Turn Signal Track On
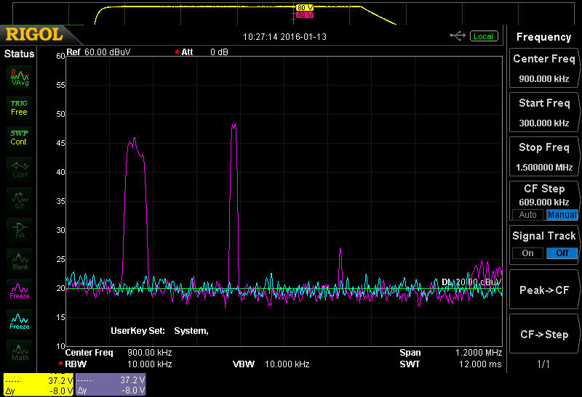Image resolution: width=582 pixels, height=397 pixels. click(527, 253)
